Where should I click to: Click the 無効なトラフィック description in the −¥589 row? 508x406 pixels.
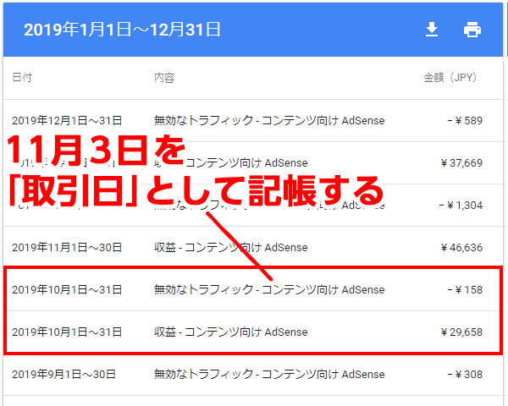[x=269, y=120]
